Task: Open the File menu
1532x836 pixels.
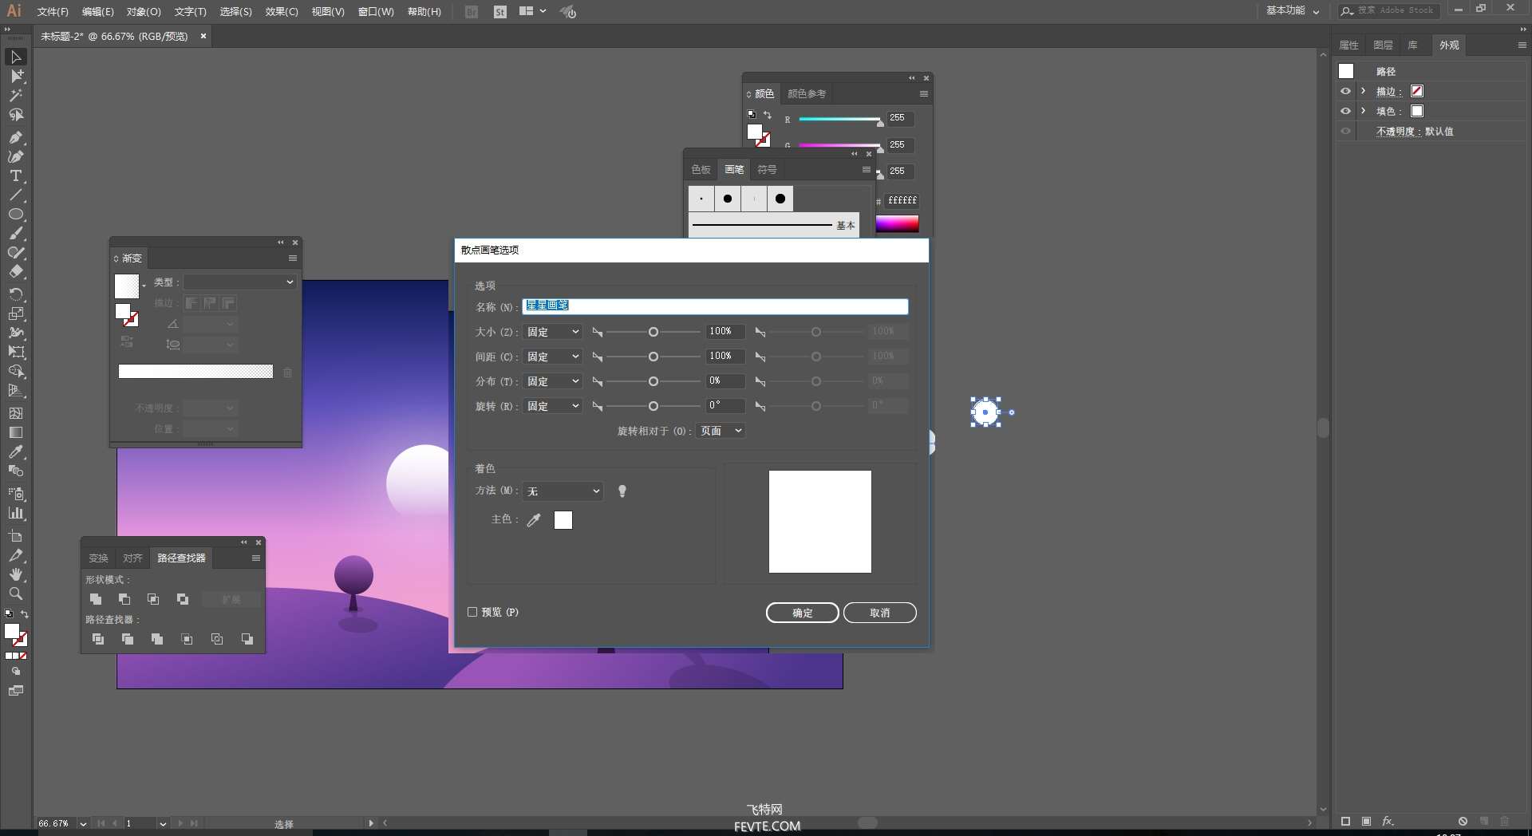Action: [53, 12]
